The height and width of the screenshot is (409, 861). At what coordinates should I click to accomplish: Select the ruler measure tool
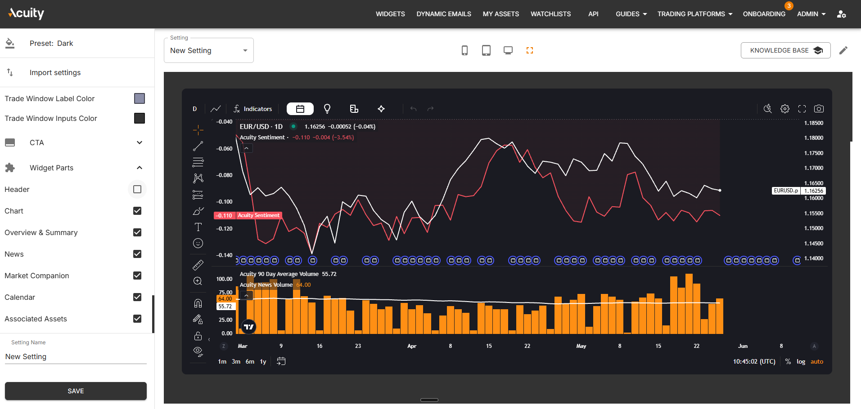pos(198,265)
